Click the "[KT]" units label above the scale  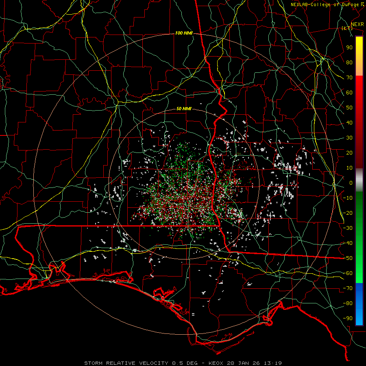tap(347, 28)
